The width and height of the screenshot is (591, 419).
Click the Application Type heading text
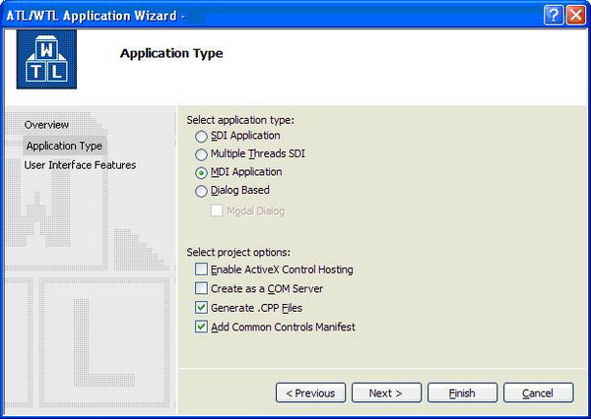(x=171, y=53)
